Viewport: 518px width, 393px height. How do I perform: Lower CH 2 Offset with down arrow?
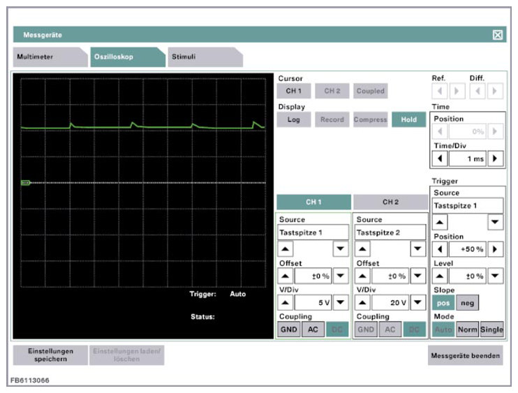pos(418,276)
